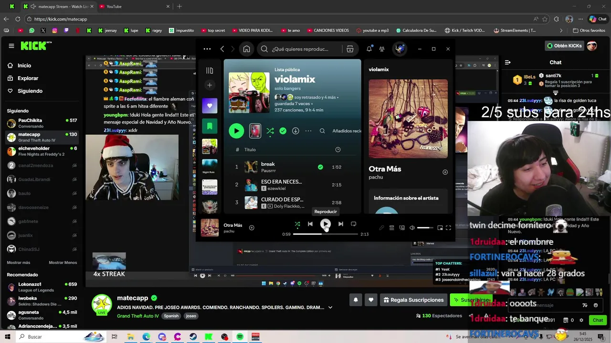Mute Spotify via speaker icon
Viewport: 611px width, 343px height.
[x=412, y=228]
